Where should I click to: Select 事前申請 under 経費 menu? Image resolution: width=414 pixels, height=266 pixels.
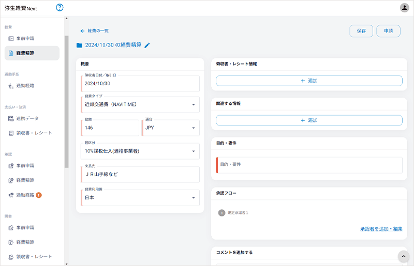tap(25, 39)
